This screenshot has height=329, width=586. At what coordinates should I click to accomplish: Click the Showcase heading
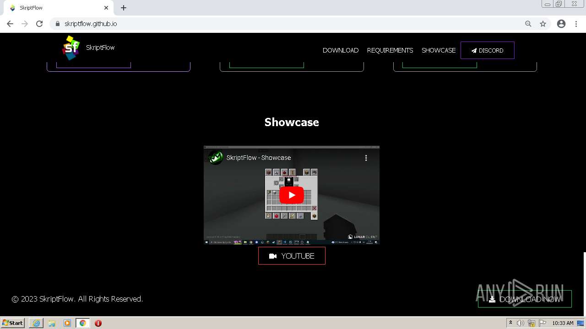click(292, 122)
